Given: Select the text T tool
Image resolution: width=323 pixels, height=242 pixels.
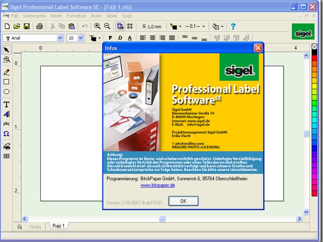Looking at the screenshot, I should click(x=7, y=104).
